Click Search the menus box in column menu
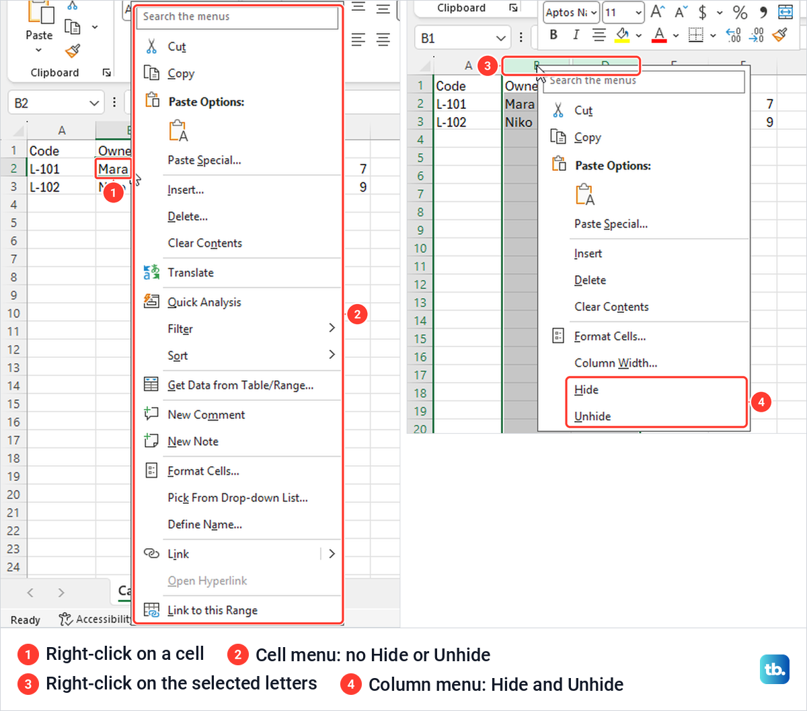 [x=644, y=81]
